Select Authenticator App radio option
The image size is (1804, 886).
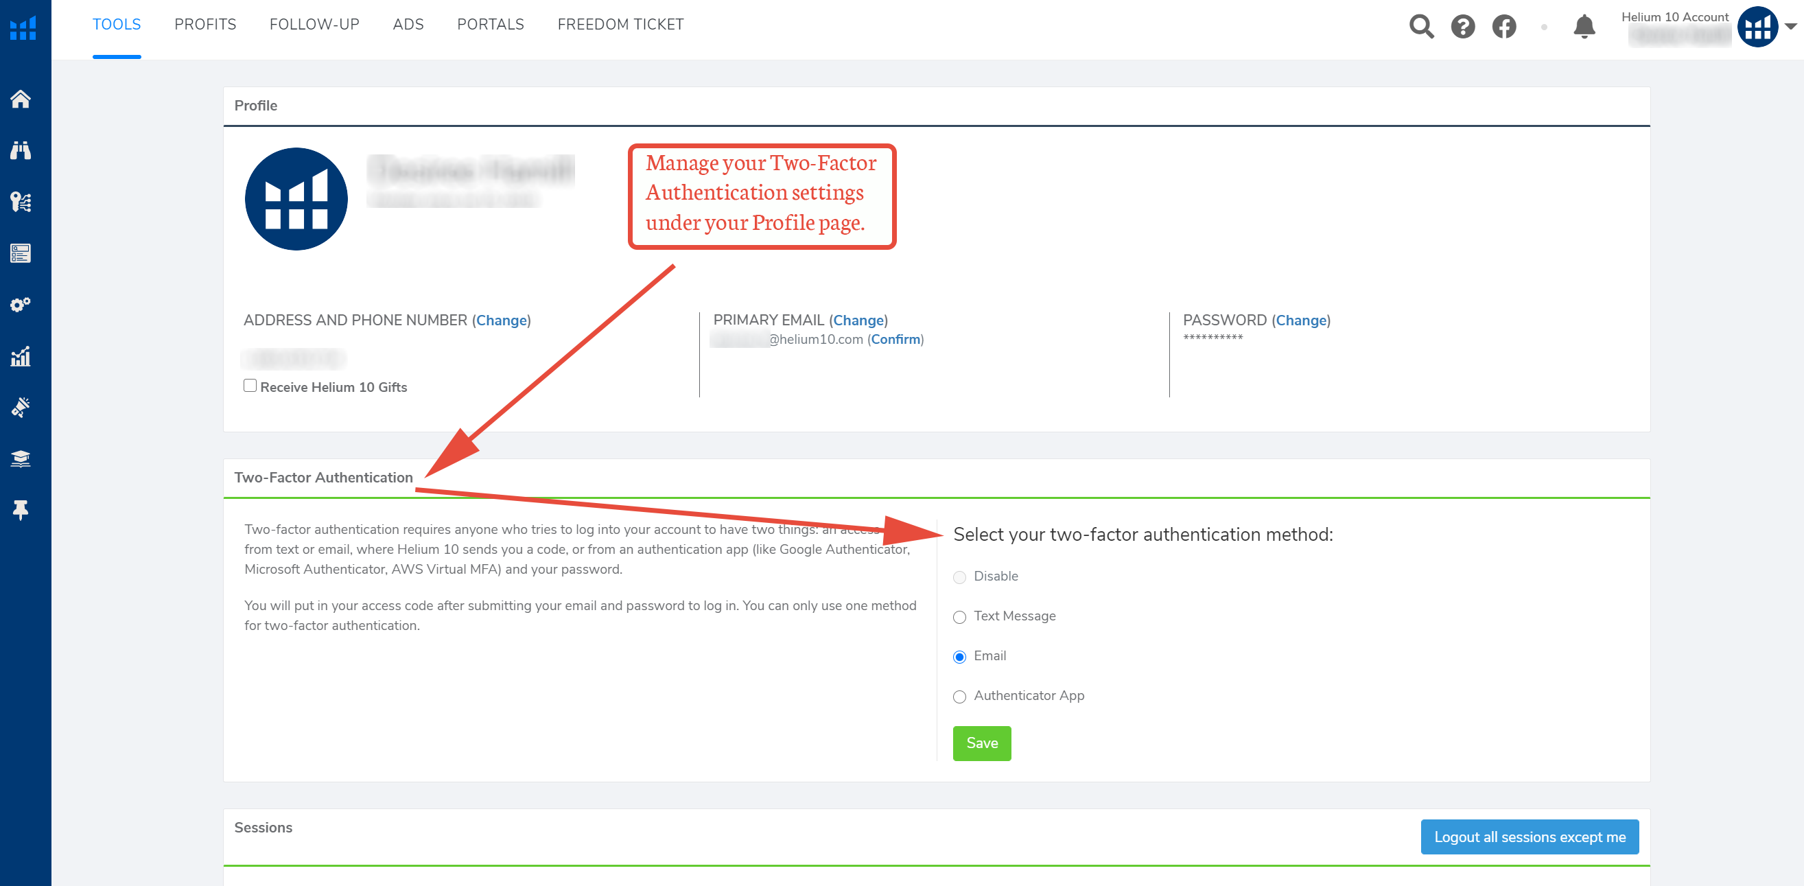(x=959, y=697)
